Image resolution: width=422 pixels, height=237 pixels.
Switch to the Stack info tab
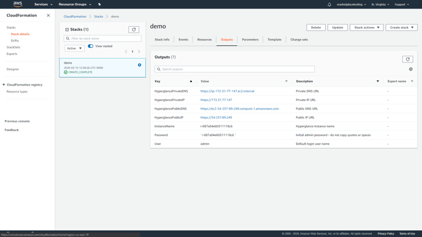coord(162,39)
